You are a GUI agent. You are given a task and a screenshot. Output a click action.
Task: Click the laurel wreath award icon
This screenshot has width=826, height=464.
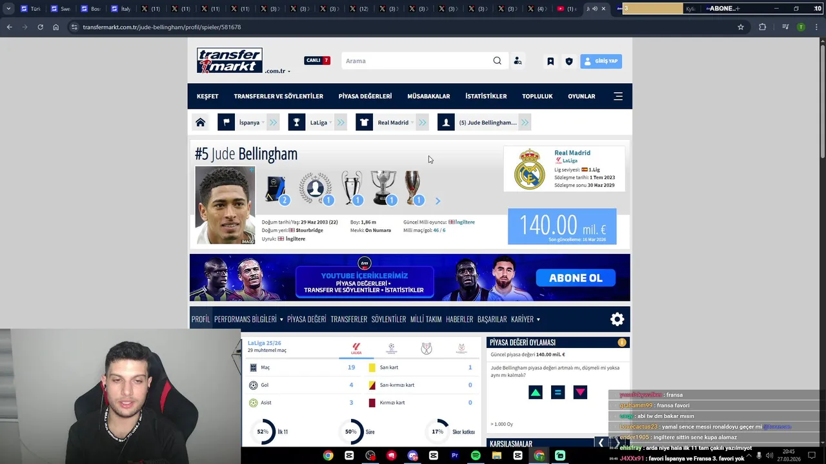coord(316,188)
